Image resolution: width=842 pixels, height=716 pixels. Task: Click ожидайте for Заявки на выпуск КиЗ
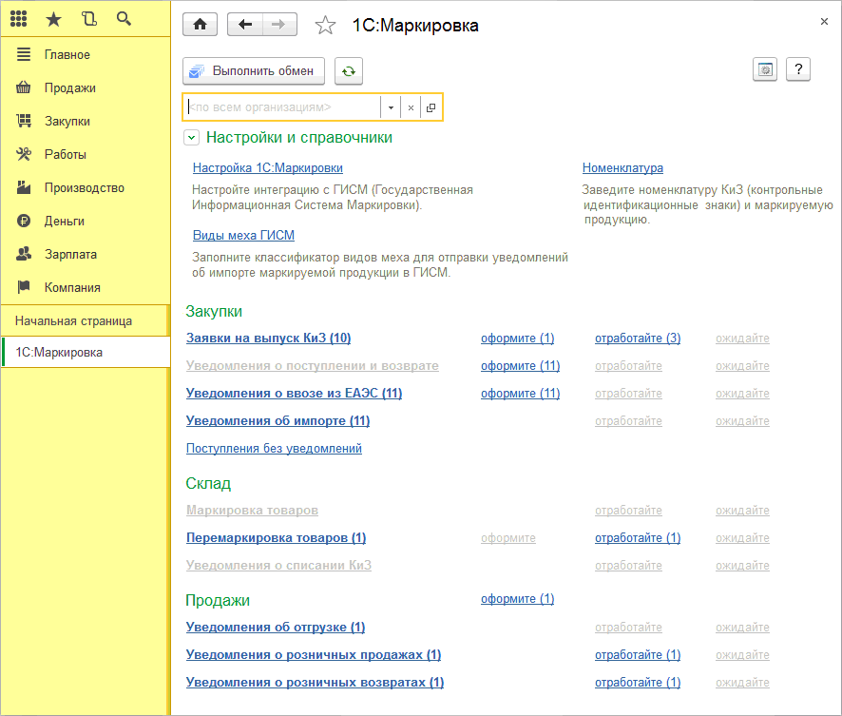tap(742, 339)
